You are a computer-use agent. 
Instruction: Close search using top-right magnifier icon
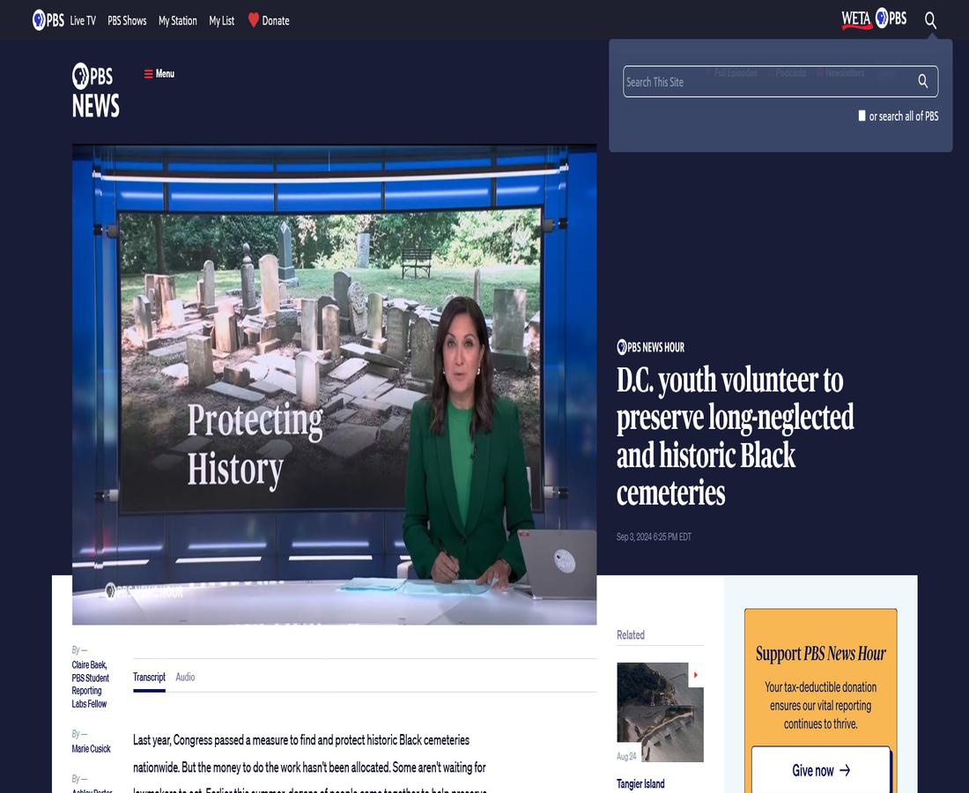pyautogui.click(x=930, y=20)
